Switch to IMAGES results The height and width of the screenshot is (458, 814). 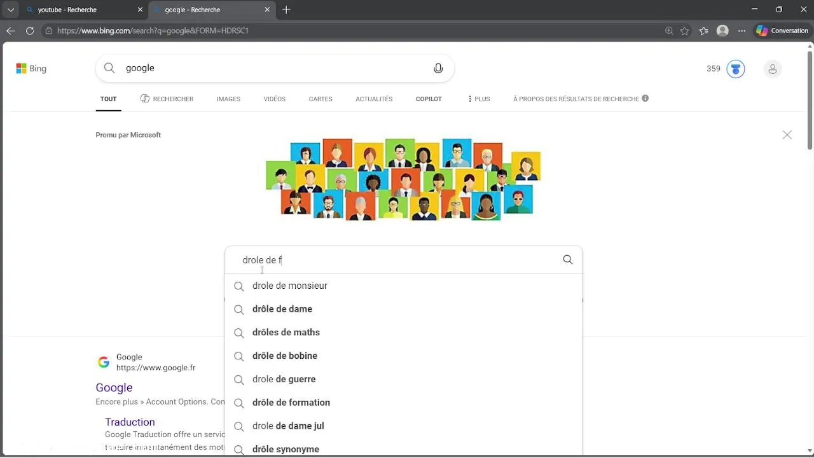[x=228, y=99]
